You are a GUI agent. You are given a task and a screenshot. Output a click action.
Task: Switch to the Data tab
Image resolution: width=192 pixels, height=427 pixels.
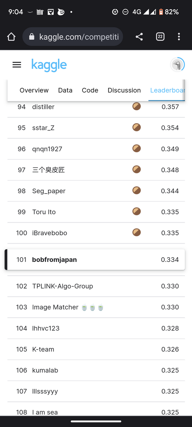(65, 90)
